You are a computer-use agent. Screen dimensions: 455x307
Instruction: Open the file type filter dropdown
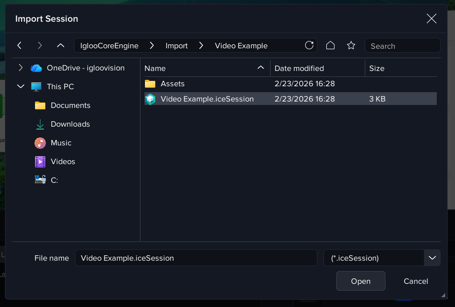pyautogui.click(x=432, y=258)
